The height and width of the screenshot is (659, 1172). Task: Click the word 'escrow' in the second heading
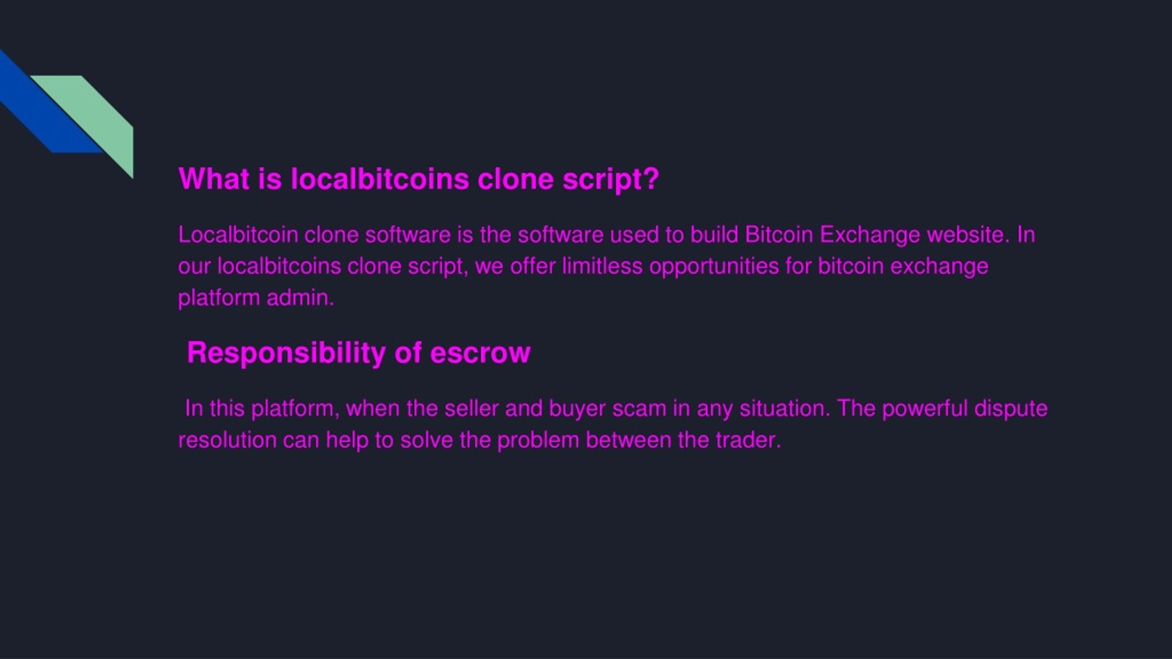[x=480, y=353]
